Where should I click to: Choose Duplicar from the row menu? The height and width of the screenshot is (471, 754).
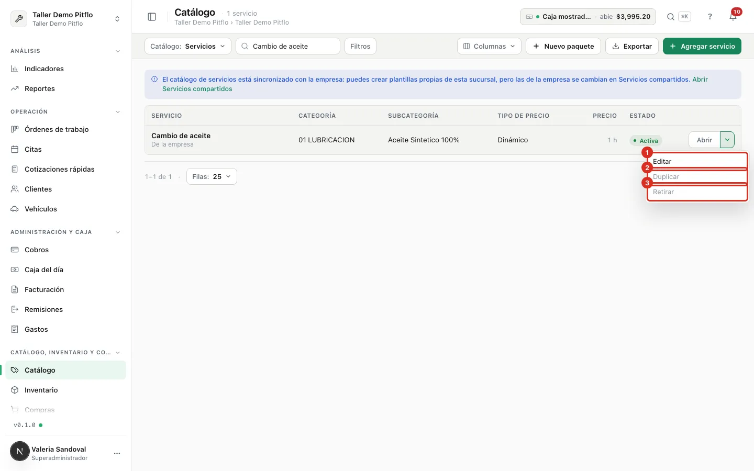click(x=697, y=176)
